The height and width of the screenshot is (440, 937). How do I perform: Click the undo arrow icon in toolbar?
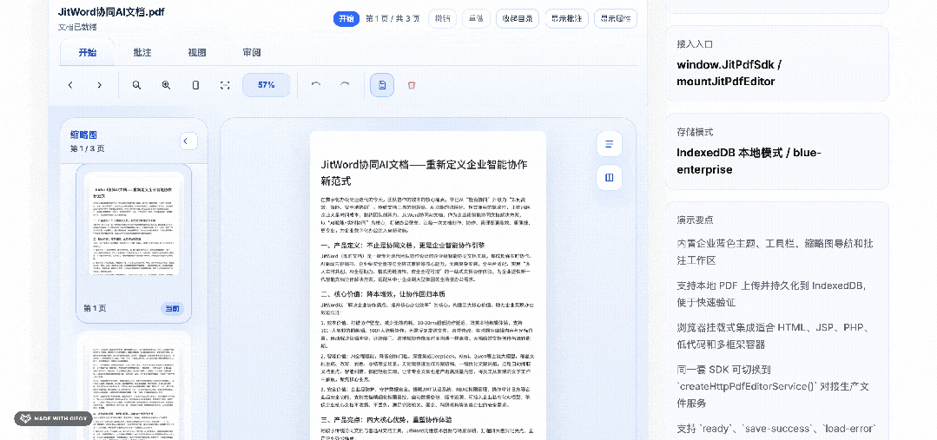[316, 85]
